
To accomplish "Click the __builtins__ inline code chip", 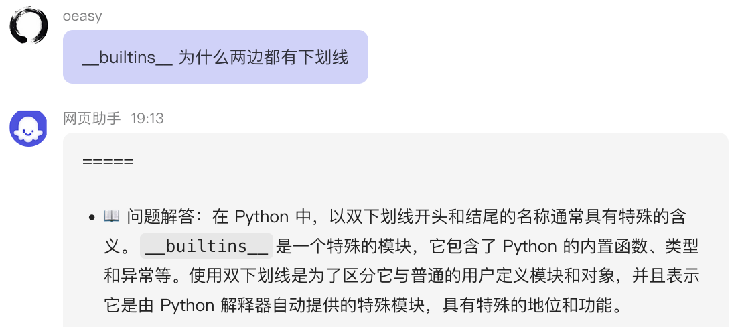I will pyautogui.click(x=206, y=247).
